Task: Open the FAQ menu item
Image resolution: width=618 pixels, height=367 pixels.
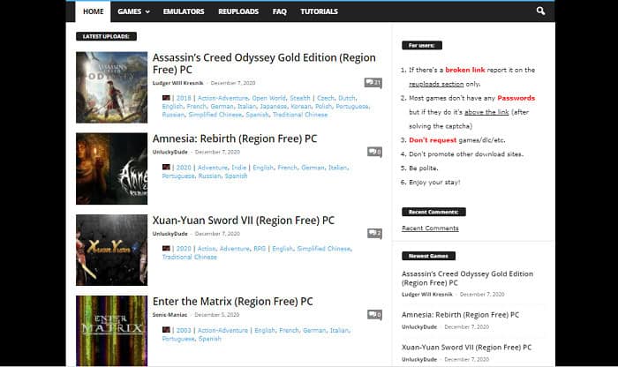Action: (280, 11)
